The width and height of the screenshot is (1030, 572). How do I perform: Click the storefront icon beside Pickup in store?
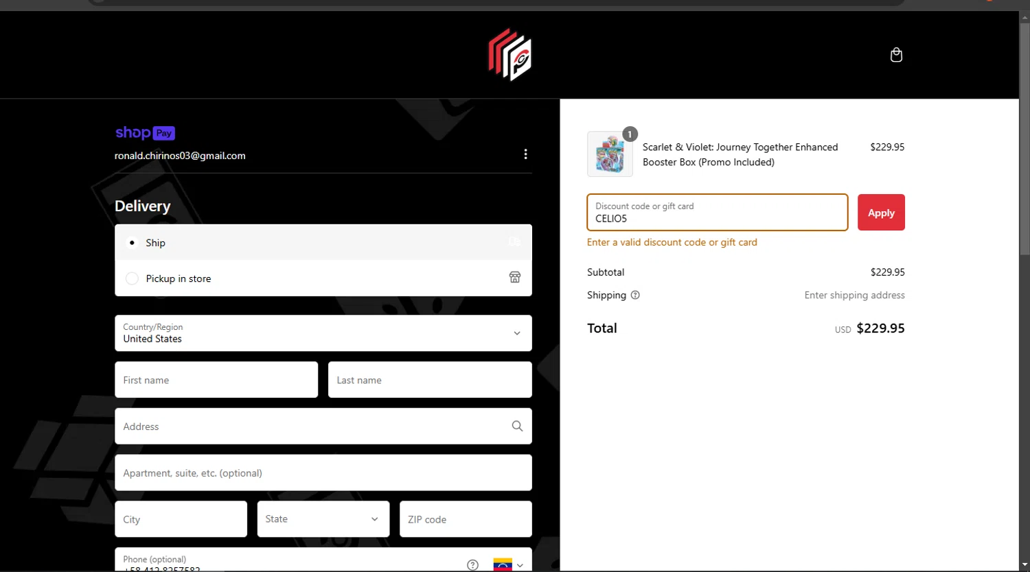click(x=515, y=277)
